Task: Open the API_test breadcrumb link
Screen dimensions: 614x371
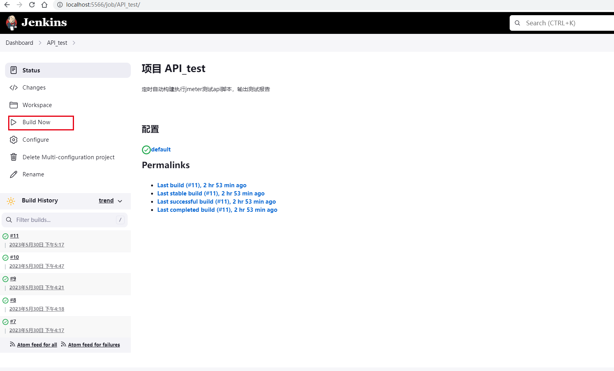Action: 57,43
